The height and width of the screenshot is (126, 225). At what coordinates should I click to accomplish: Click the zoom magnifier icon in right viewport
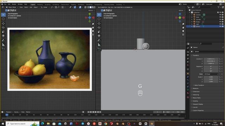pyautogui.click(x=183, y=24)
